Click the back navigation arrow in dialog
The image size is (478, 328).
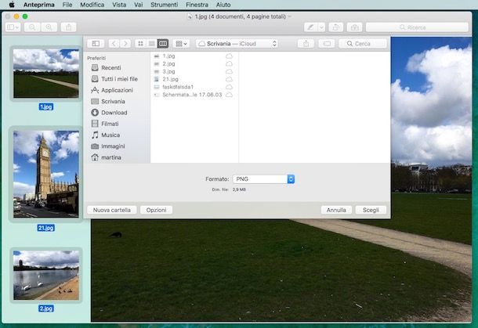(114, 44)
